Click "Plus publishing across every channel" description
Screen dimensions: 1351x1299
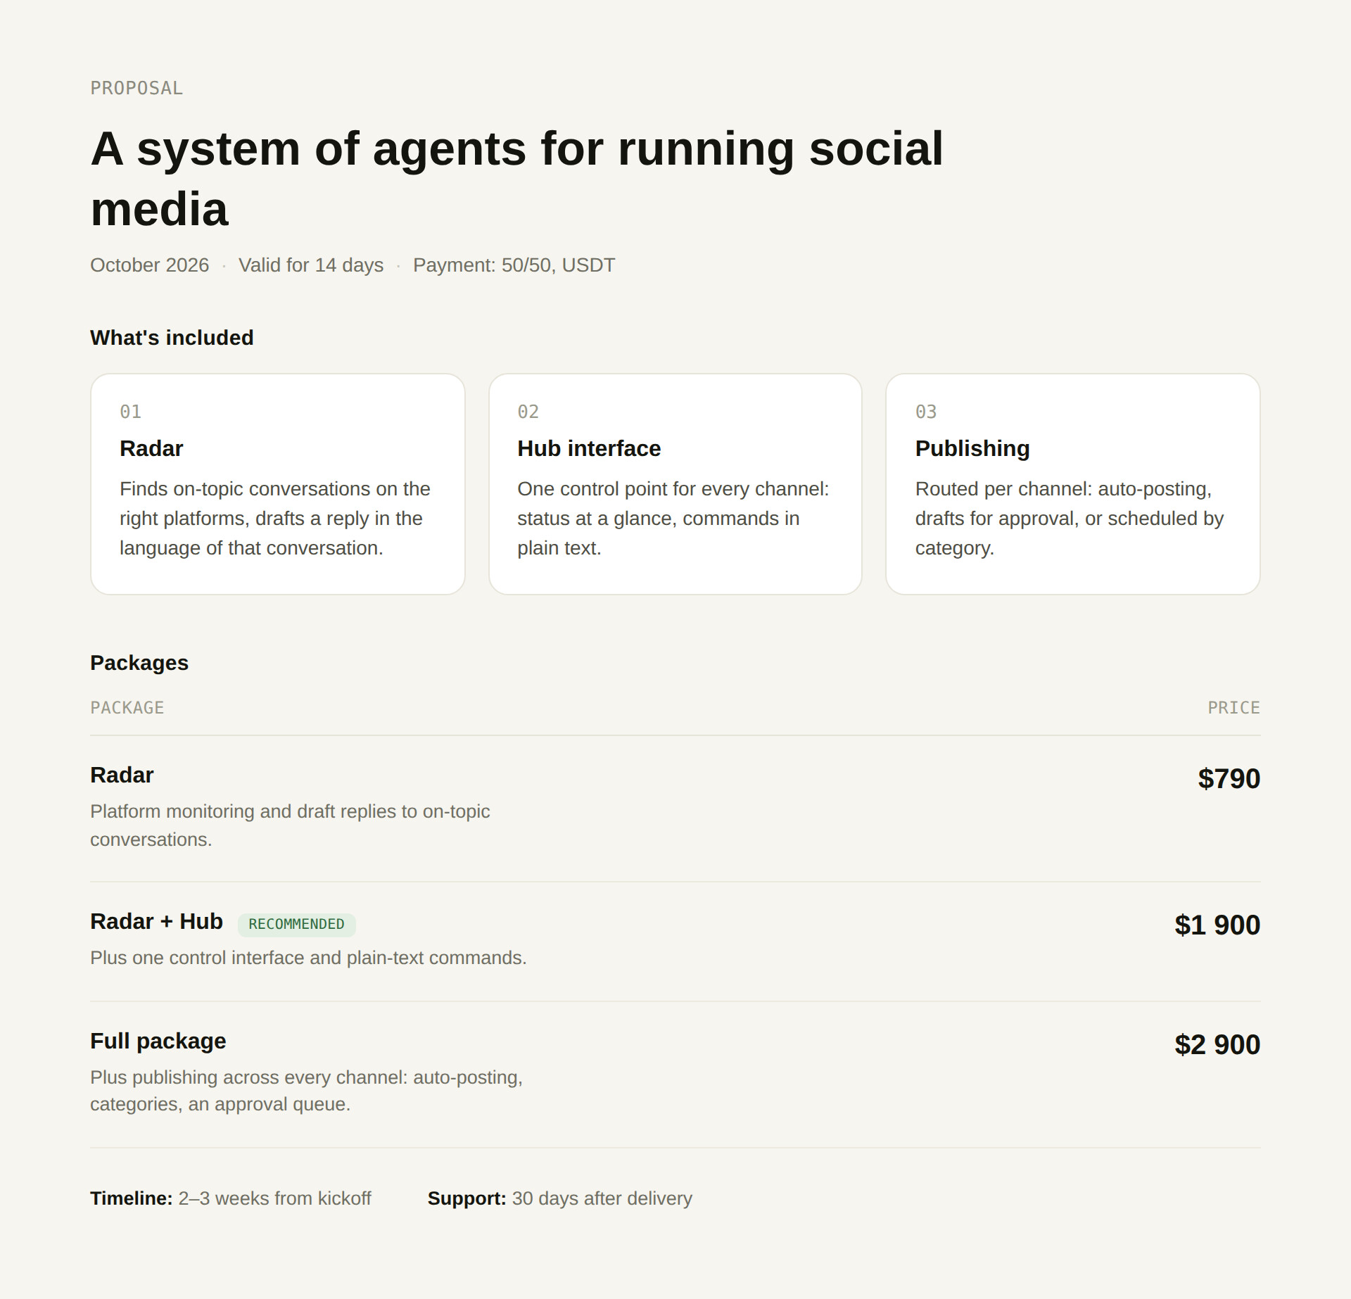click(x=306, y=1091)
